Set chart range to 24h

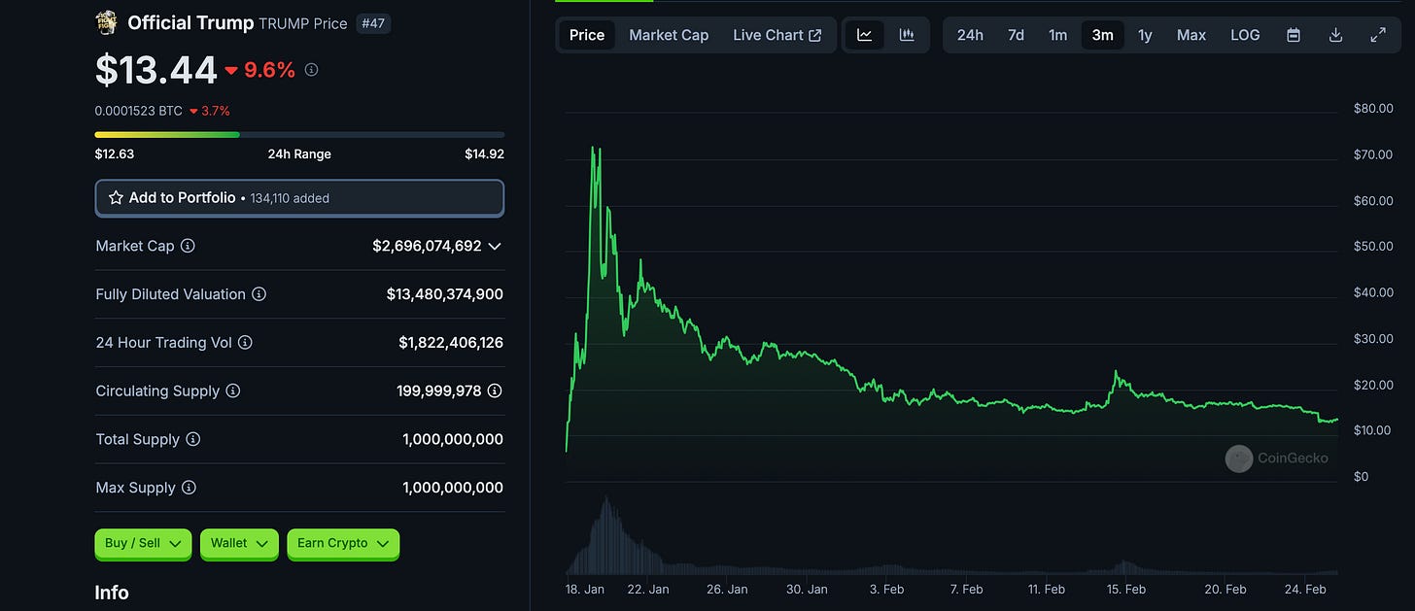point(970,35)
